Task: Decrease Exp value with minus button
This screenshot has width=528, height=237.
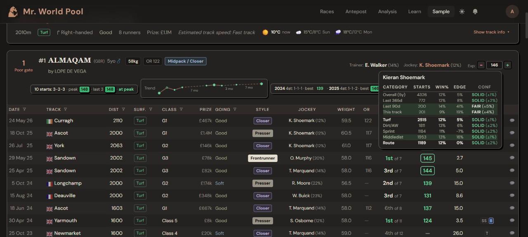Action: [x=481, y=65]
